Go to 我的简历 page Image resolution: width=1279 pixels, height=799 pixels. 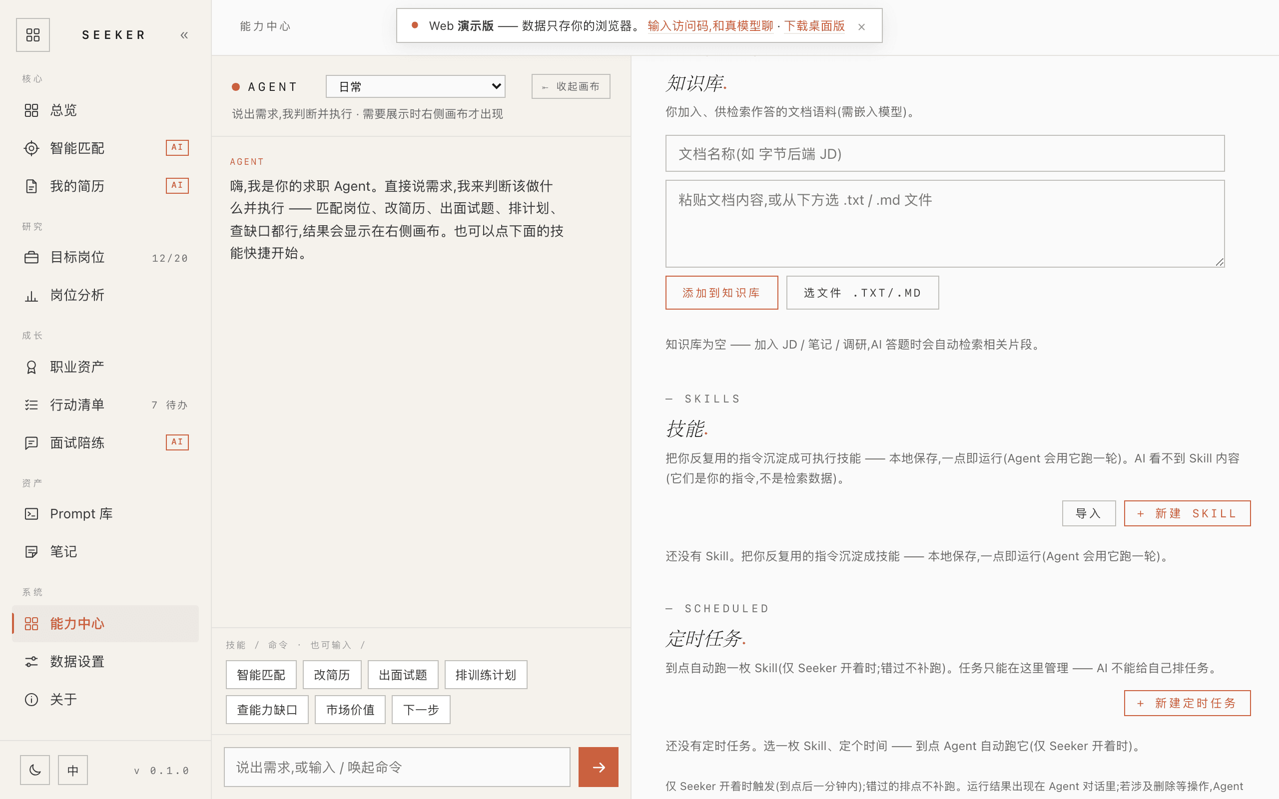point(105,186)
